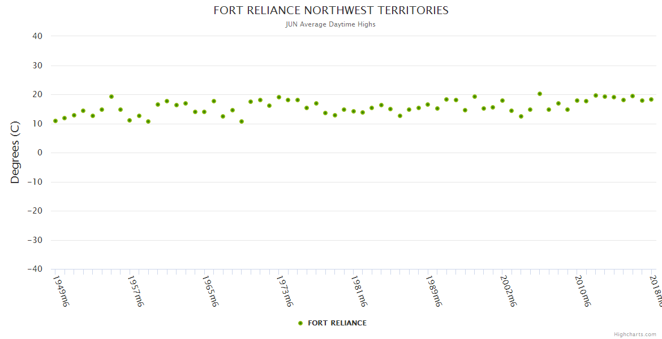Click the 40 y-axis tick label
The width and height of the screenshot is (662, 339).
[37, 36]
